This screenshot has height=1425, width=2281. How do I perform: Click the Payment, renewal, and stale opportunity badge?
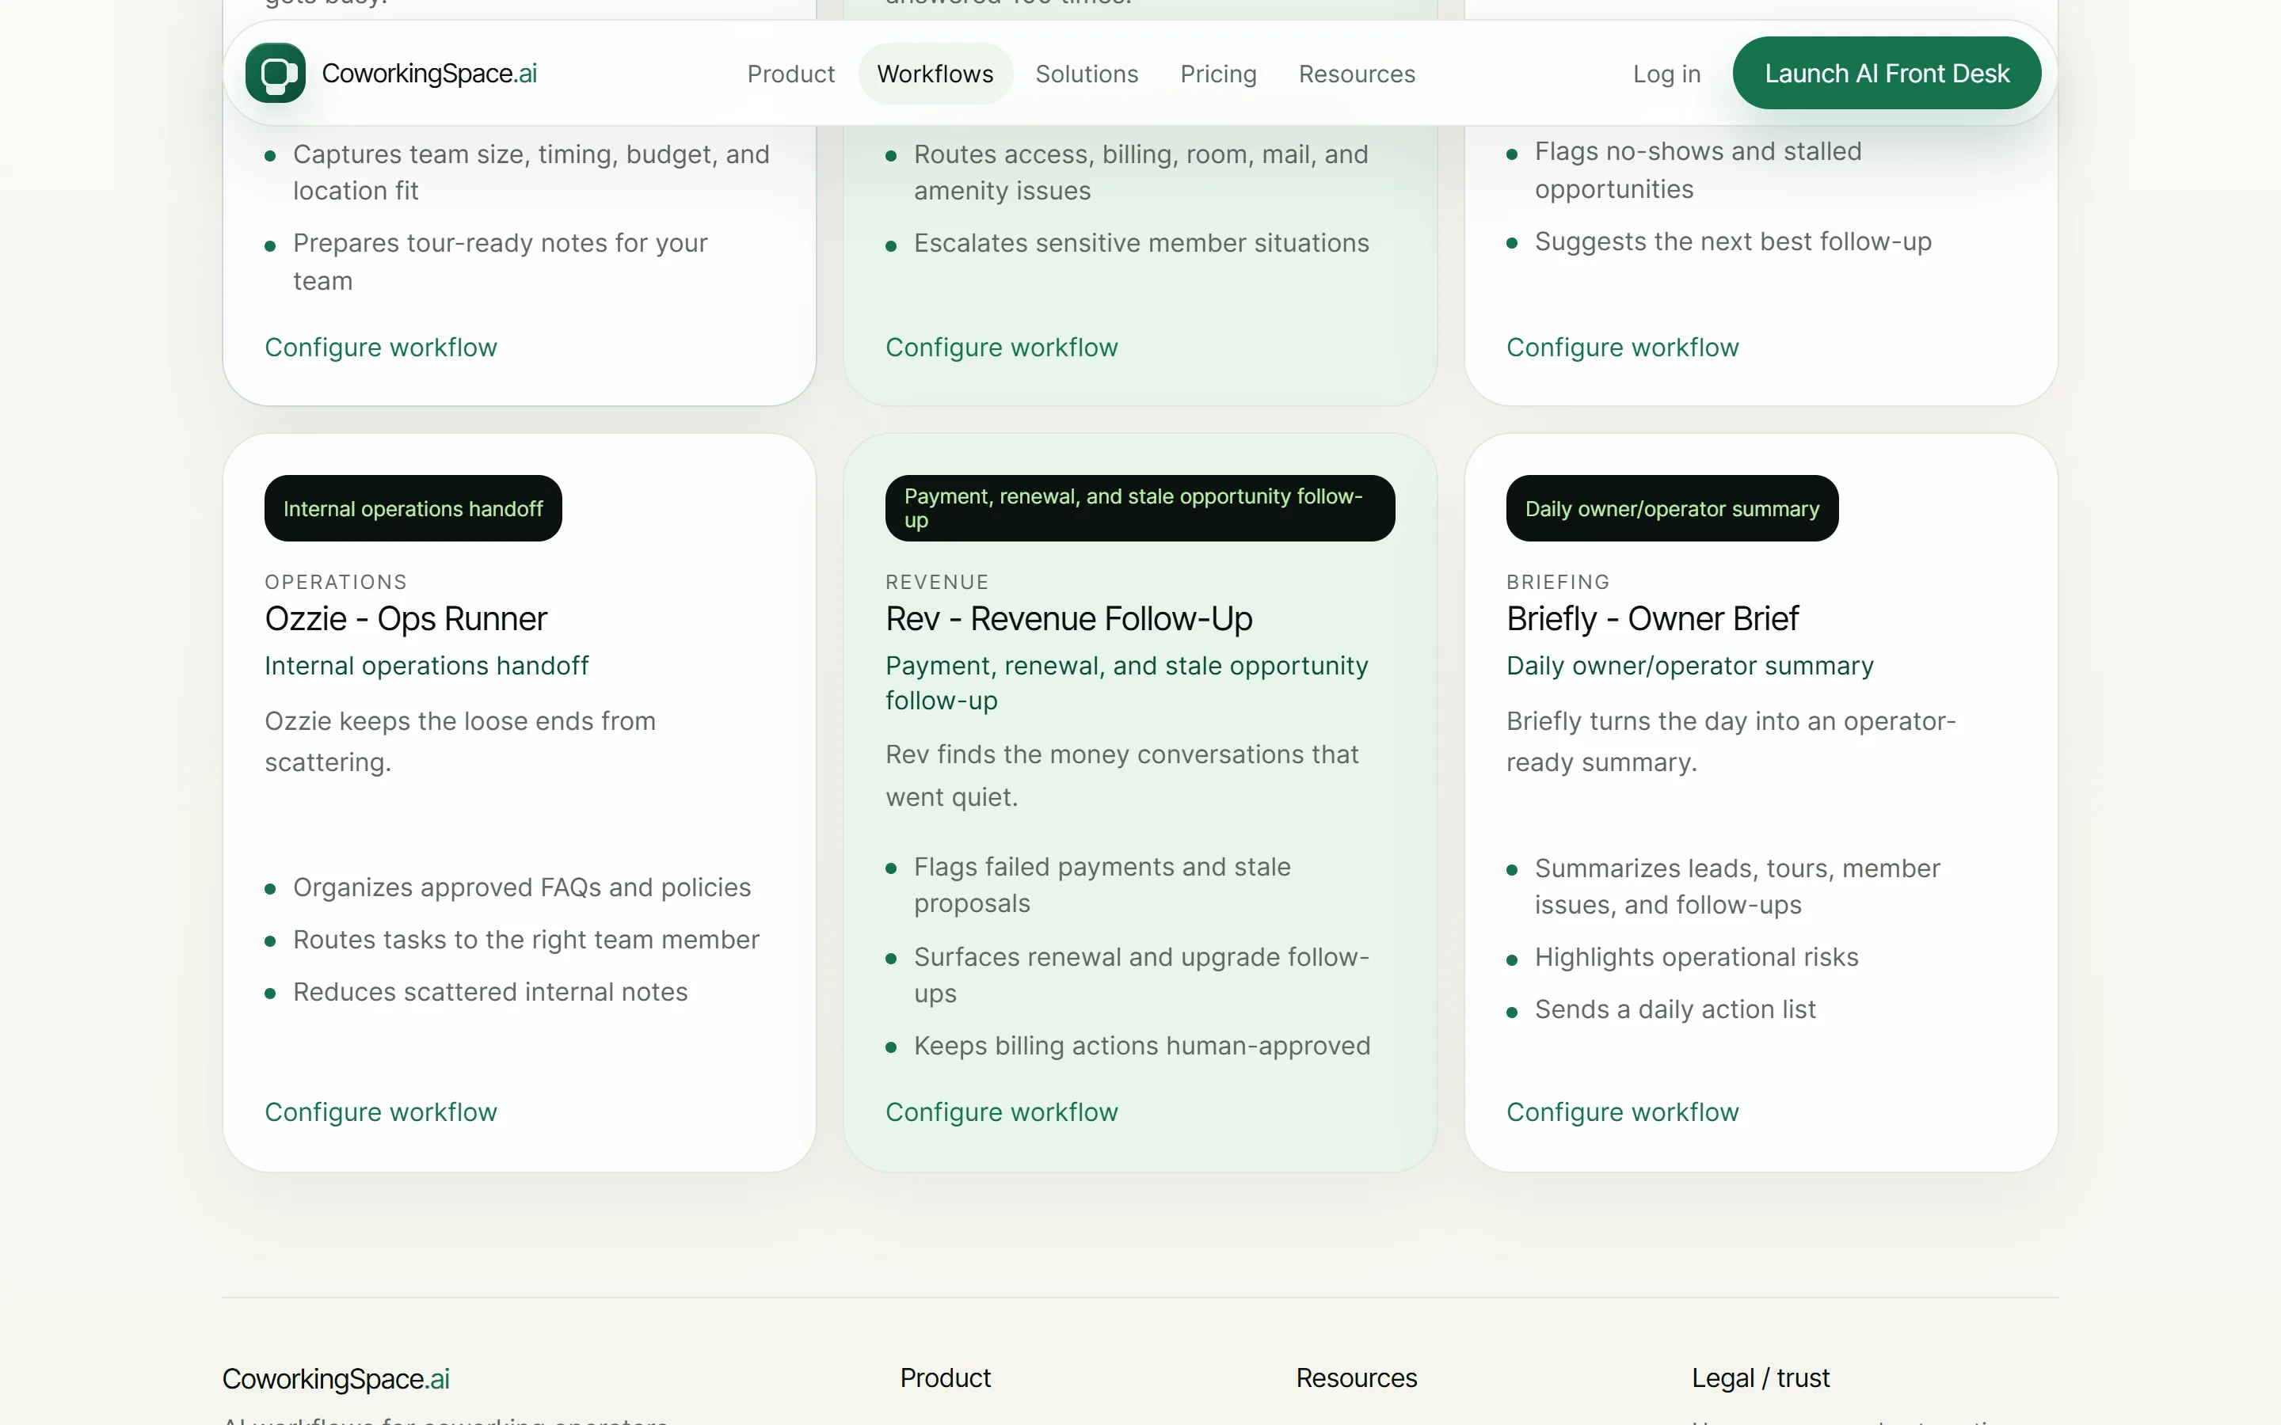pos(1140,509)
